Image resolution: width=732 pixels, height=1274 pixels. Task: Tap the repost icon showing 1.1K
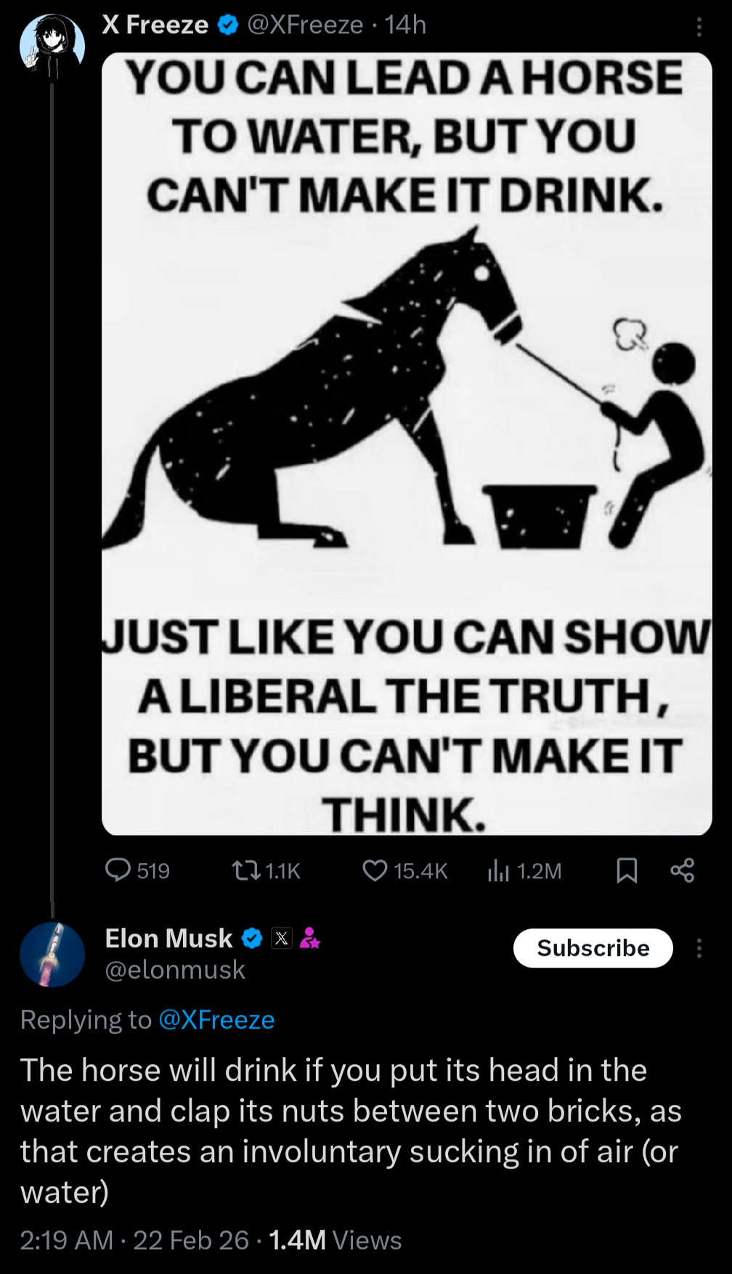(247, 870)
